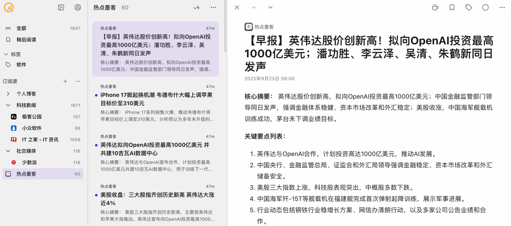The width and height of the screenshot is (511, 226).
Task: Collapse the 社交媒体 folder
Action: pos(8,151)
